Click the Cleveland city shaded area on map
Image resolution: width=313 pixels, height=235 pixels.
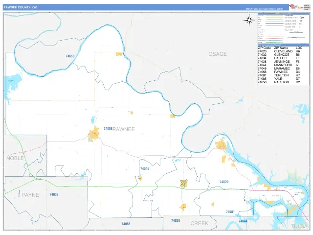(x=221, y=144)
